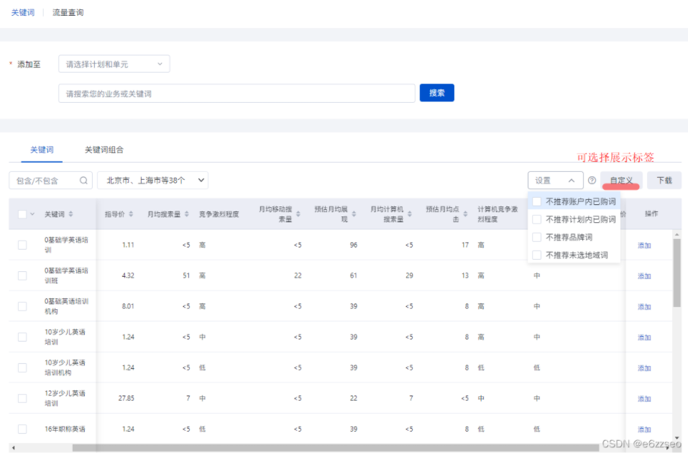Open the 流量查询 top tab
Viewport: 688px width, 456px height.
[x=68, y=12]
